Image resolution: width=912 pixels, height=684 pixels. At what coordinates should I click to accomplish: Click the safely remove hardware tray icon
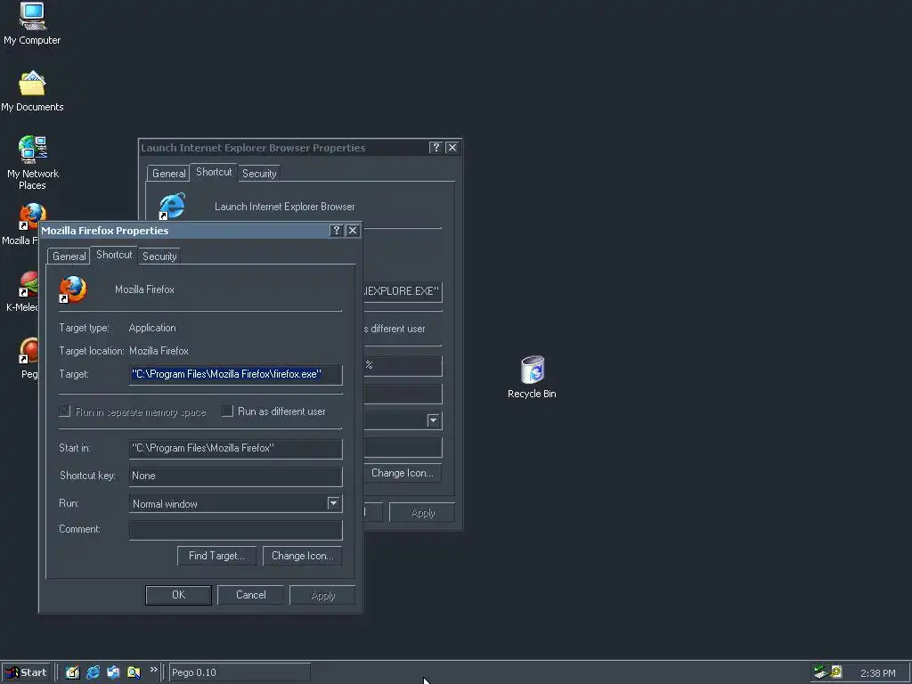click(820, 672)
